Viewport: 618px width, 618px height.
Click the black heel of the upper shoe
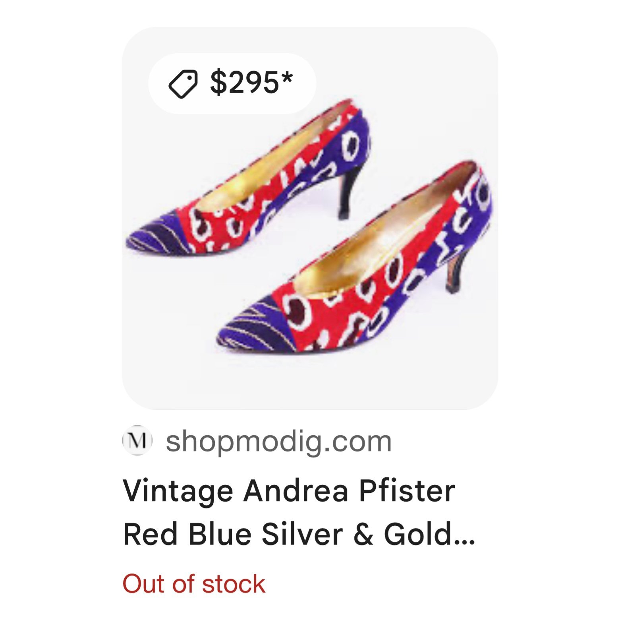point(350,191)
